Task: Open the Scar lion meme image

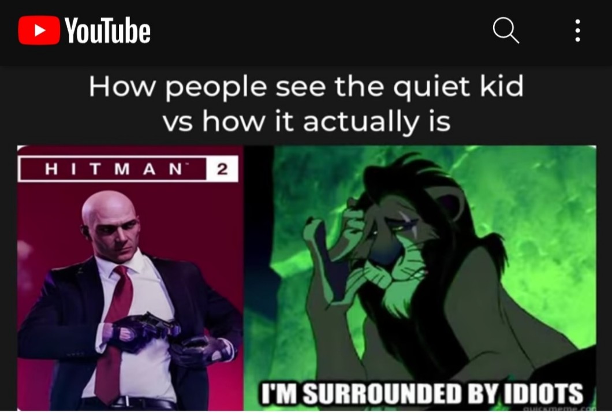Action: (420, 278)
